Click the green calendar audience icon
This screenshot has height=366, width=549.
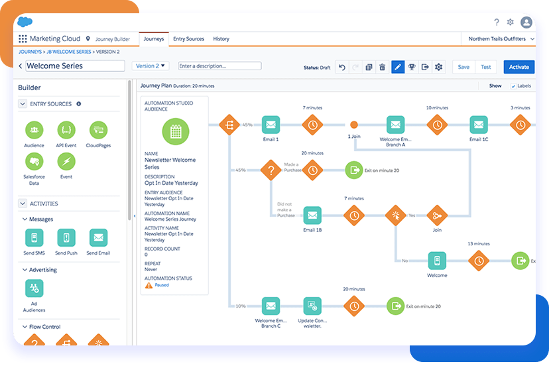click(176, 132)
